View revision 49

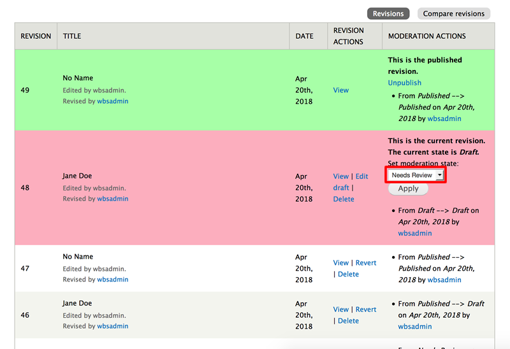tap(341, 90)
